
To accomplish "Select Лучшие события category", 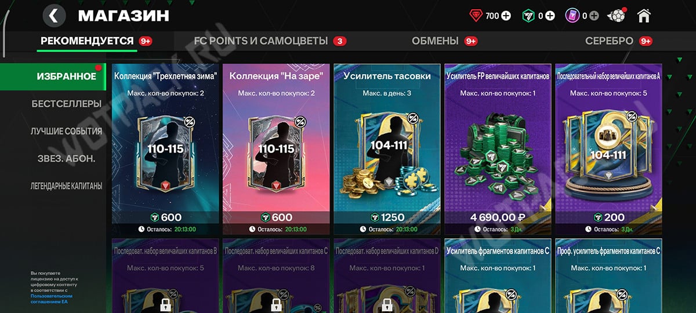I will [x=67, y=131].
